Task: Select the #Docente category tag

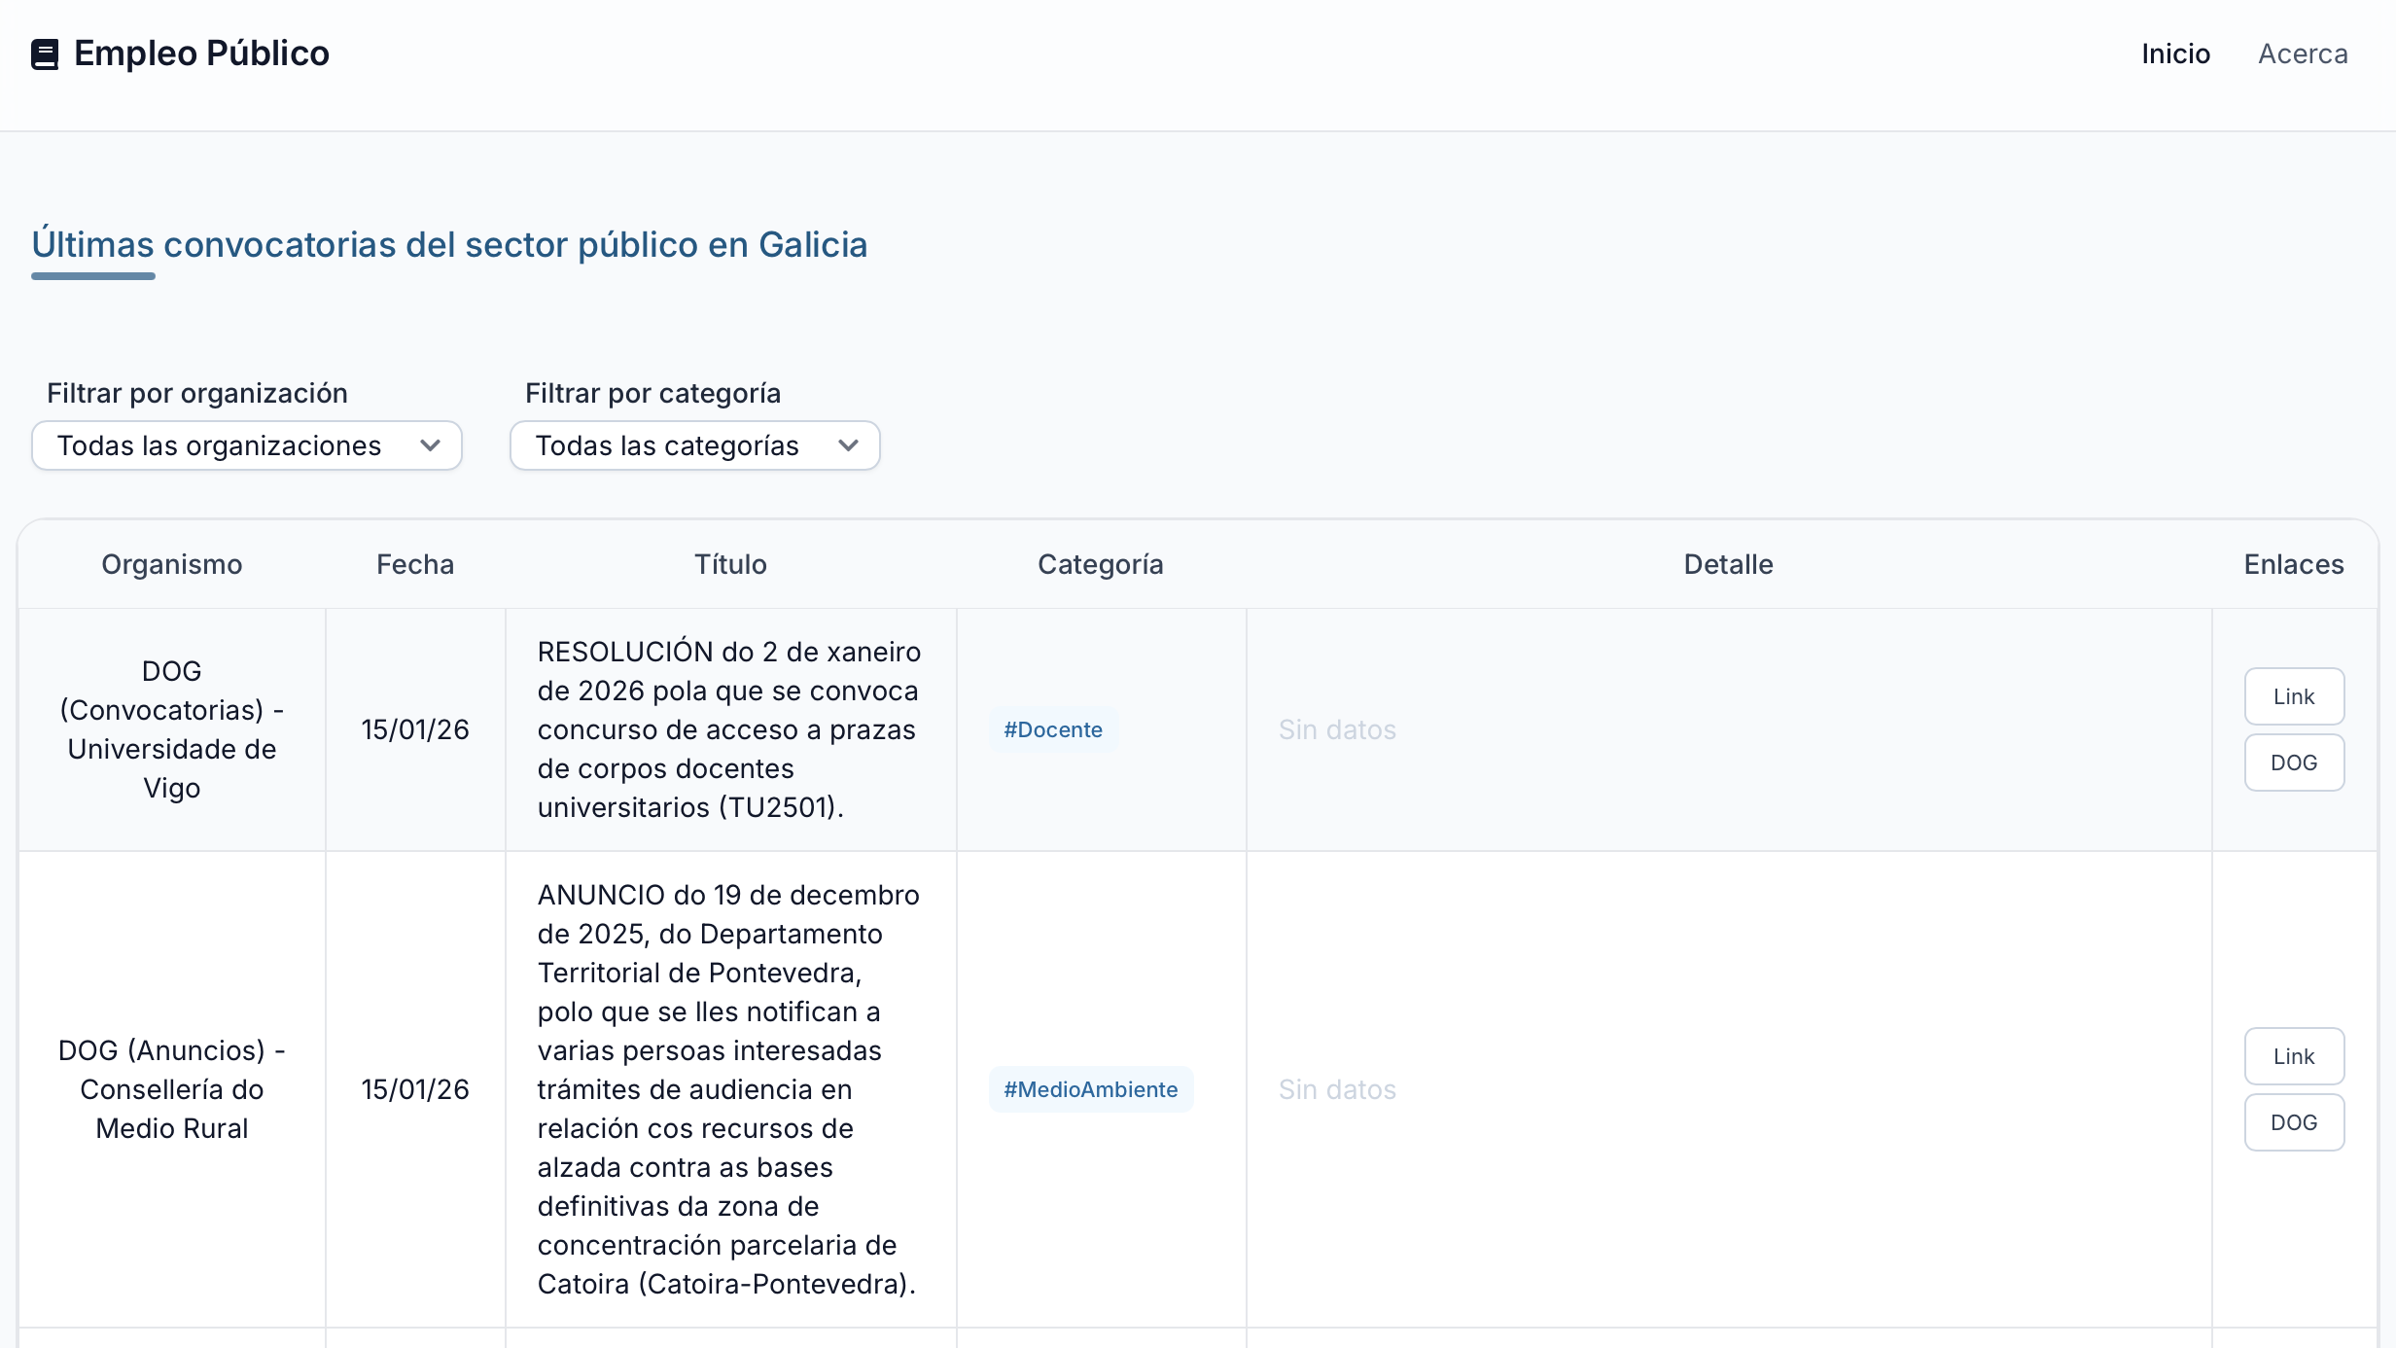Action: pyautogui.click(x=1053, y=729)
